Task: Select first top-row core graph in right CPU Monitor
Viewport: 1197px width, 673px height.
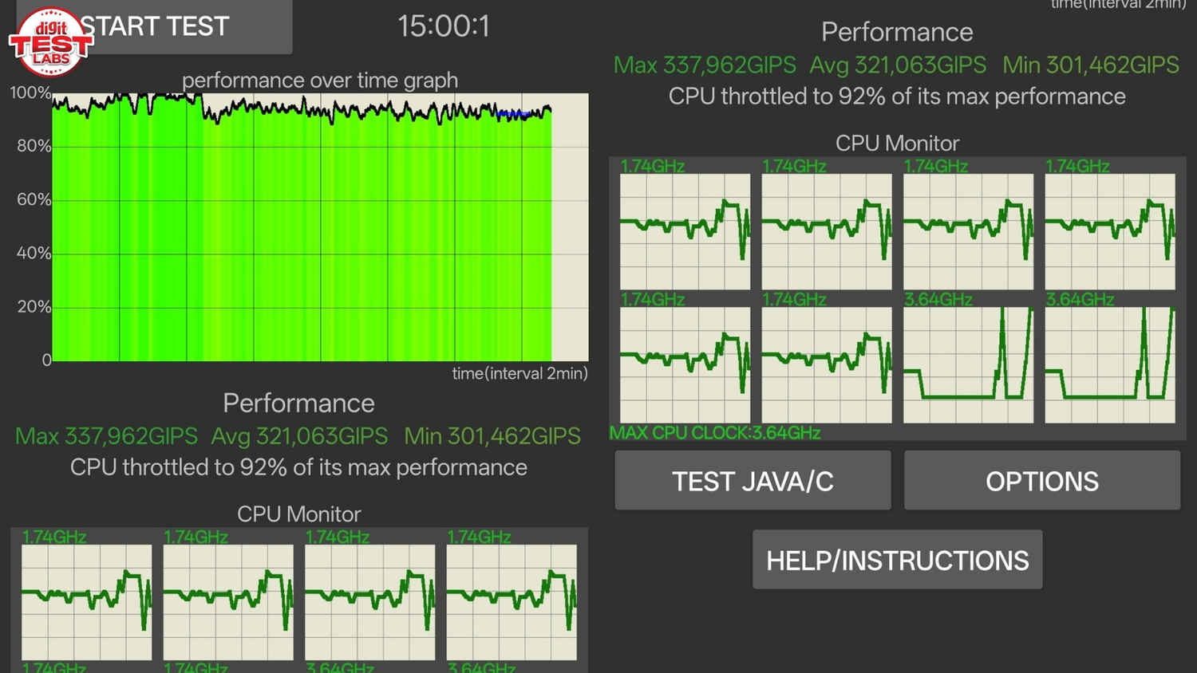Action: [x=685, y=231]
